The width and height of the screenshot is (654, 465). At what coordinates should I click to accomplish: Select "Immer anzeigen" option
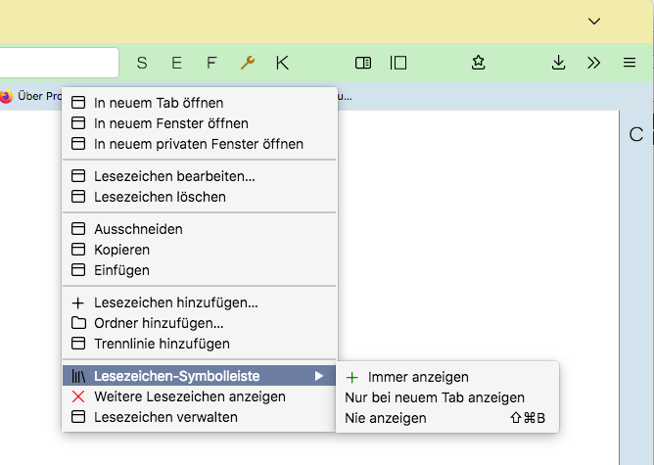418,377
